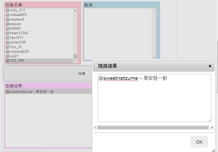
Task: Click the 抽獎 draw button
Action: click(x=48, y=73)
